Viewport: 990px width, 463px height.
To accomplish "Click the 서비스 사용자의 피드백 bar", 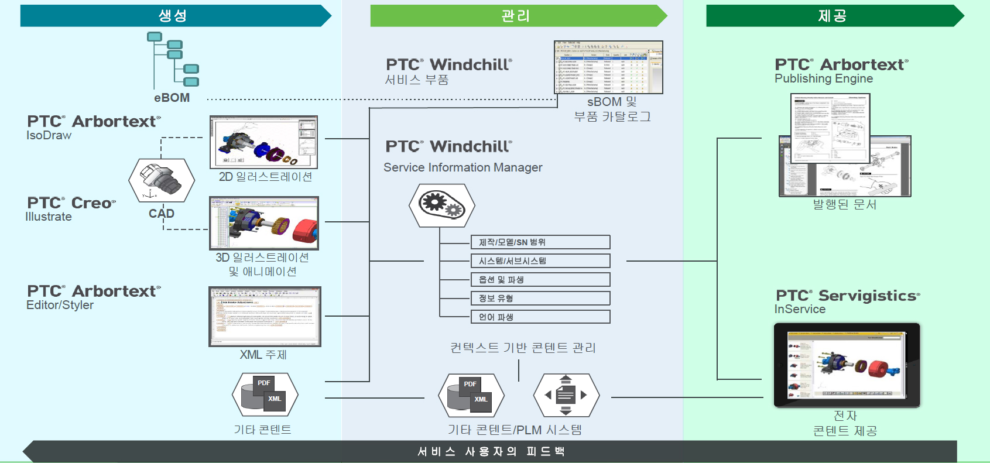I will pos(492,451).
